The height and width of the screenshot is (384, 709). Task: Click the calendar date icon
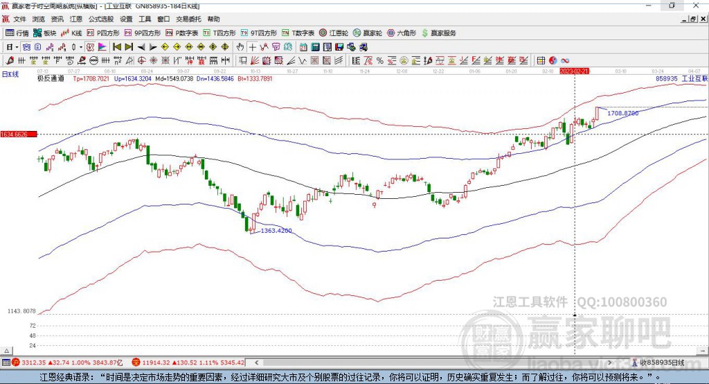[x=303, y=47]
